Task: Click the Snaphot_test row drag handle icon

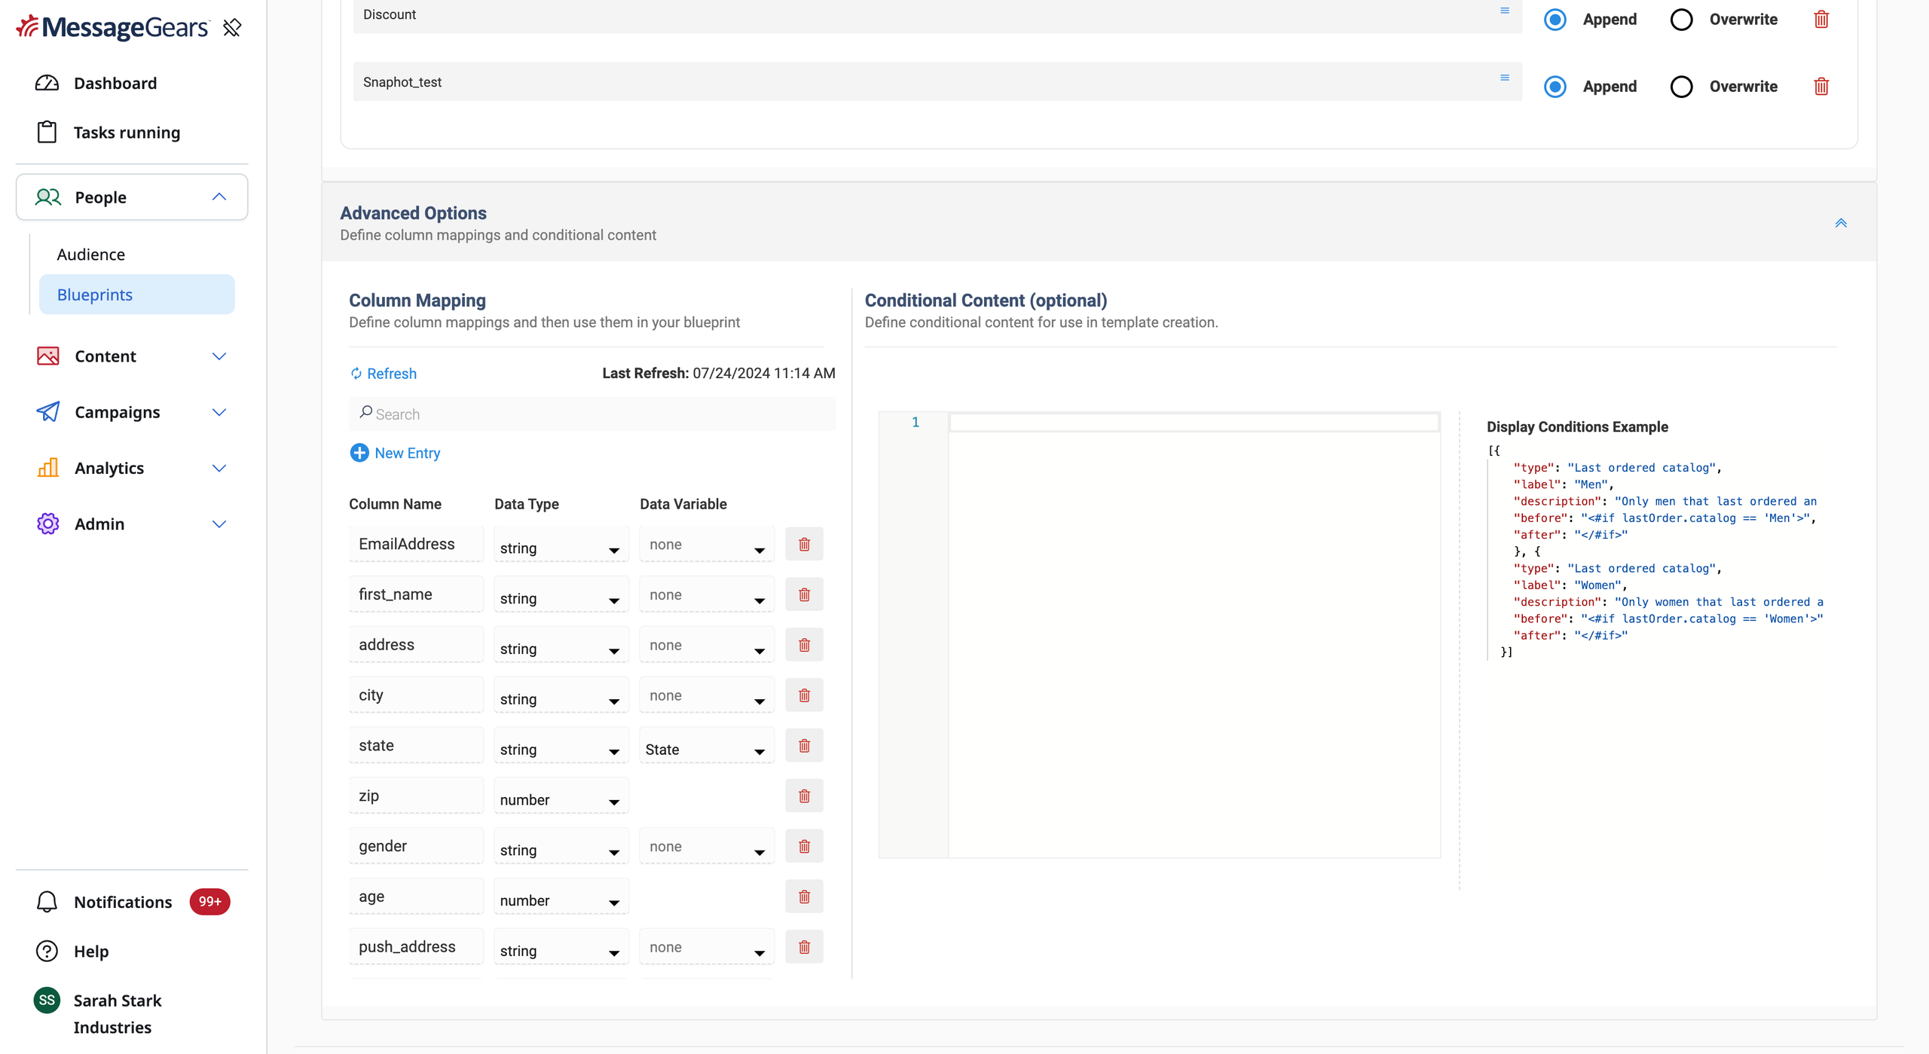Action: click(1505, 78)
